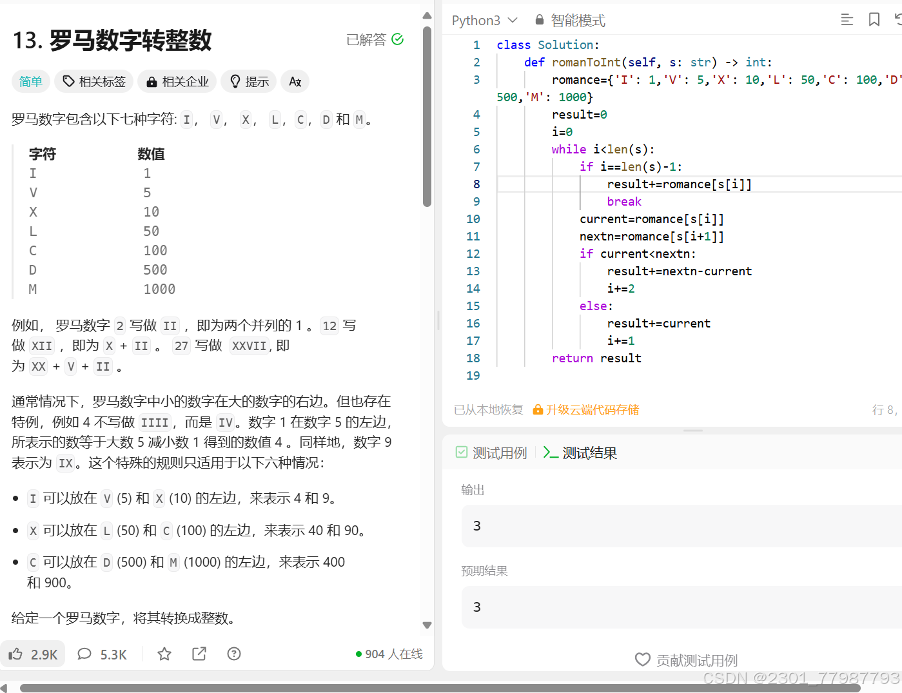Toggle the heart on 贡献测试用例
Viewport: 902px width, 693px height.
[643, 659]
